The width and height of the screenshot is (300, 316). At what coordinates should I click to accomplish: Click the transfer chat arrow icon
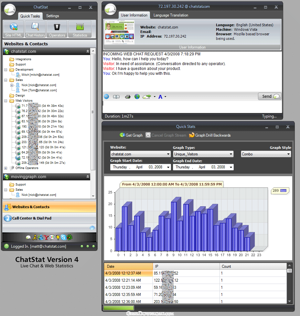147,97
